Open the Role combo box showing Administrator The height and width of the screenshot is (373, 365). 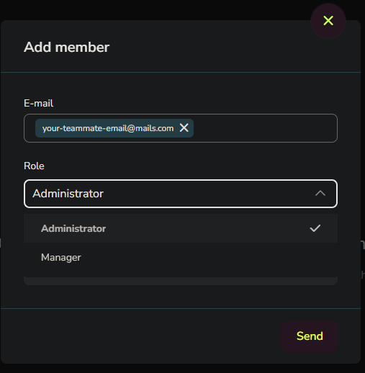point(181,194)
